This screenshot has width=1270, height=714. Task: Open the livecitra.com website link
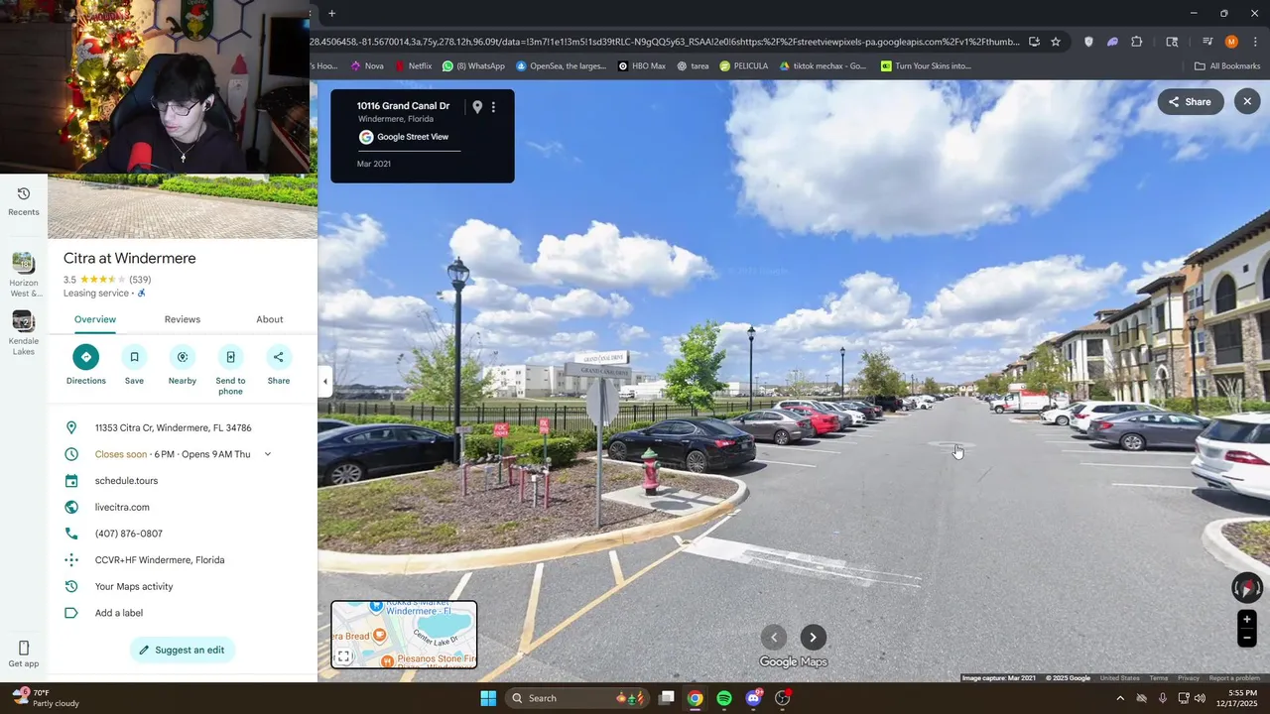coord(122,507)
